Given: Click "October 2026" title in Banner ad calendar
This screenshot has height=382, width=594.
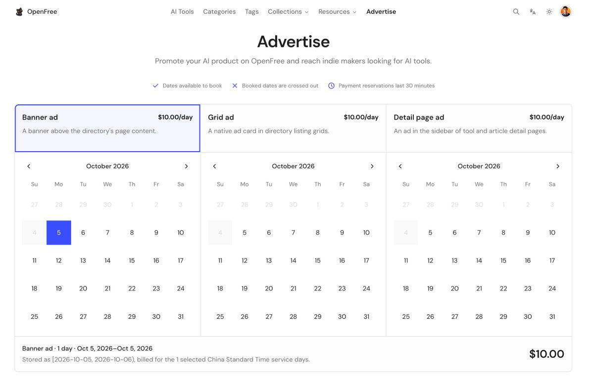Looking at the screenshot, I should pyautogui.click(x=107, y=166).
